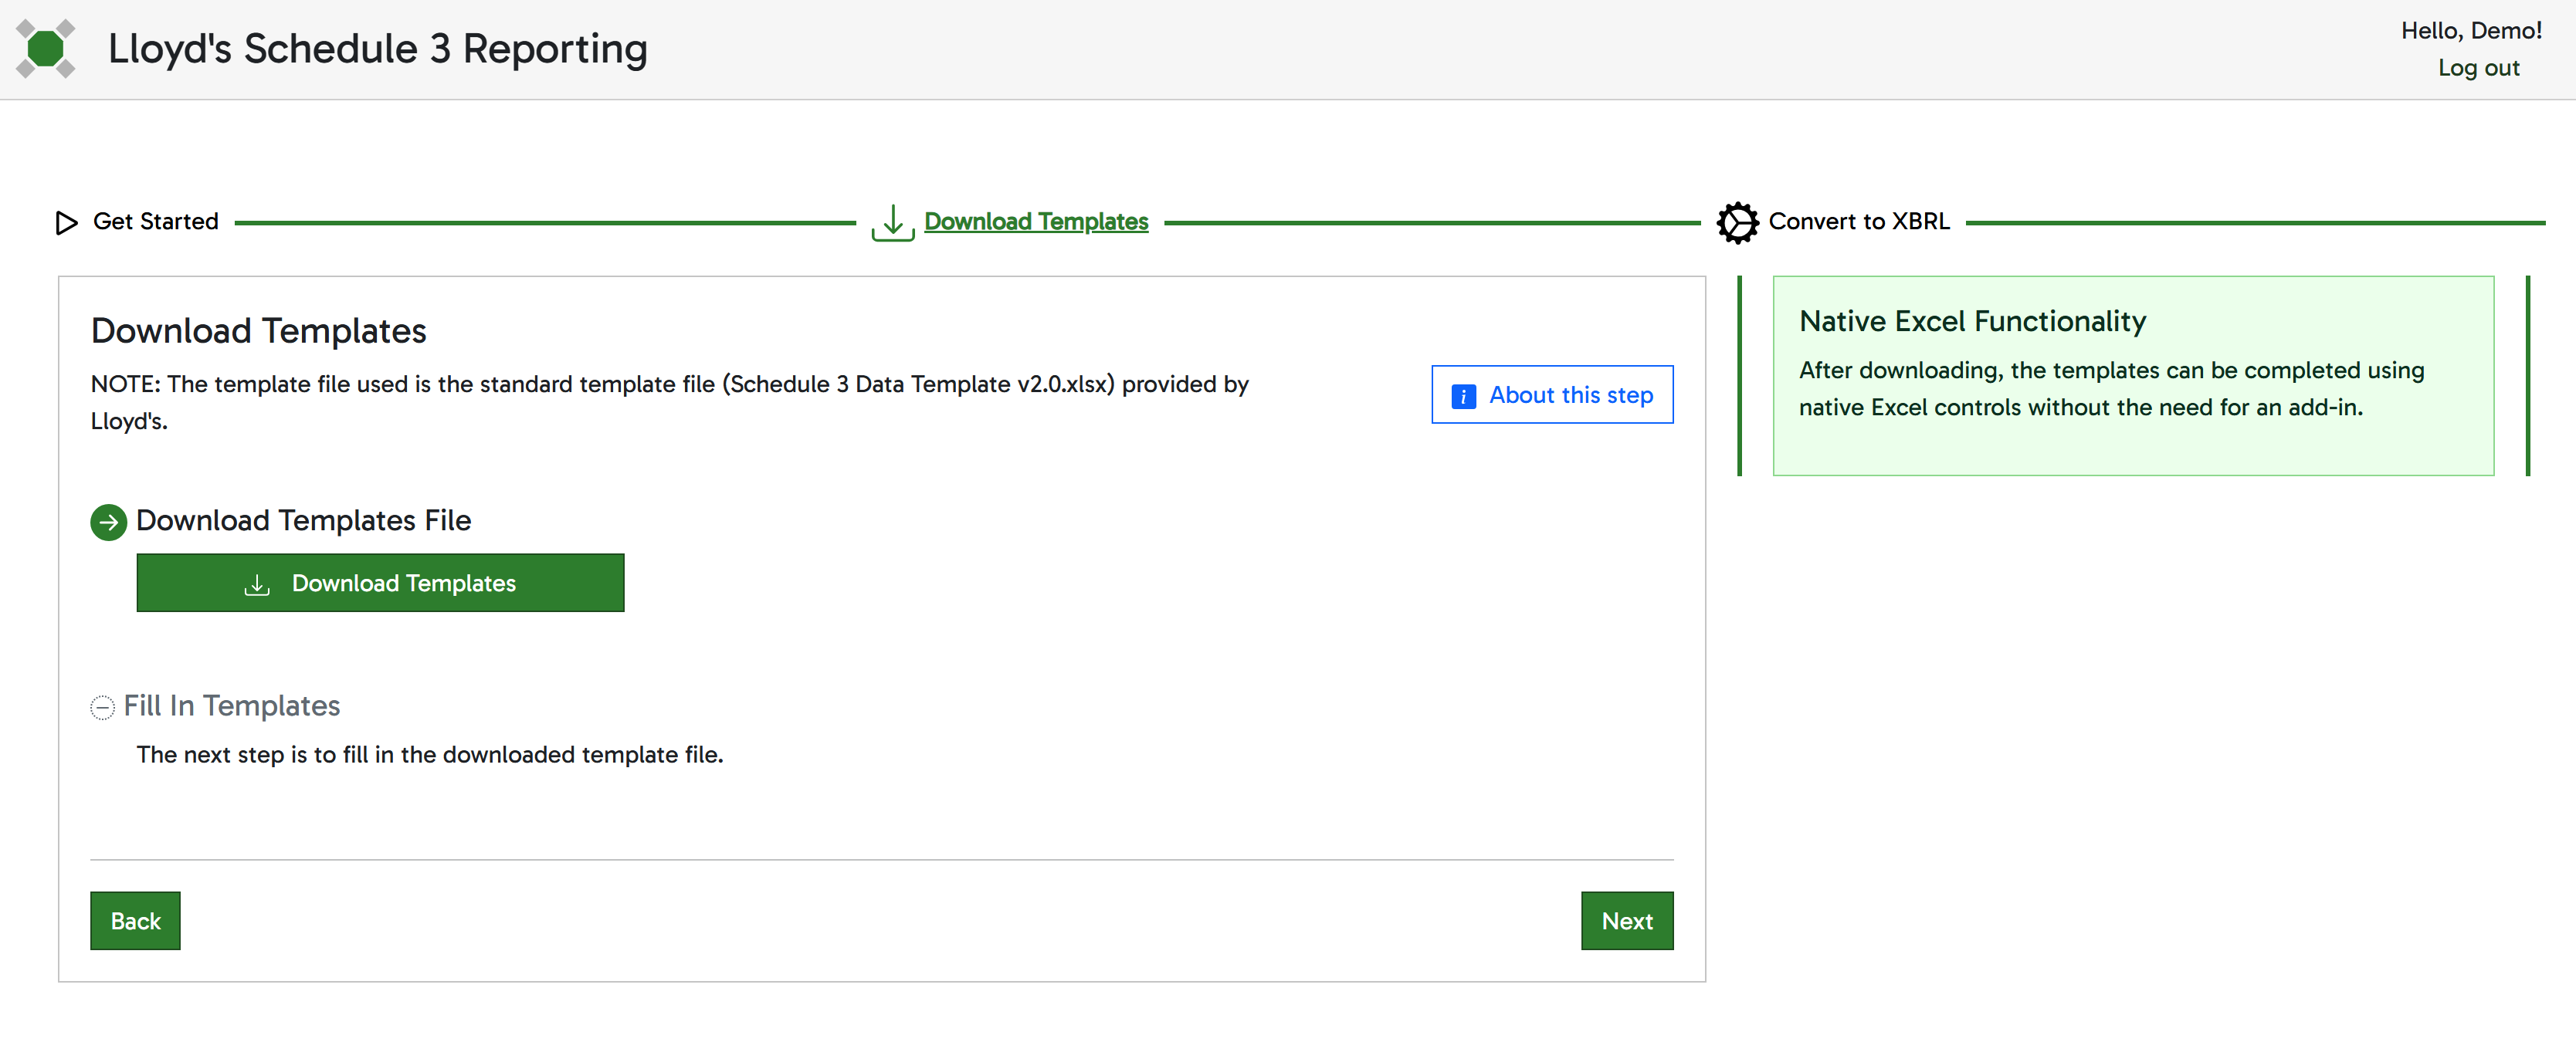Go to the Convert to XBRL step
This screenshot has width=2576, height=1059.
tap(1860, 221)
